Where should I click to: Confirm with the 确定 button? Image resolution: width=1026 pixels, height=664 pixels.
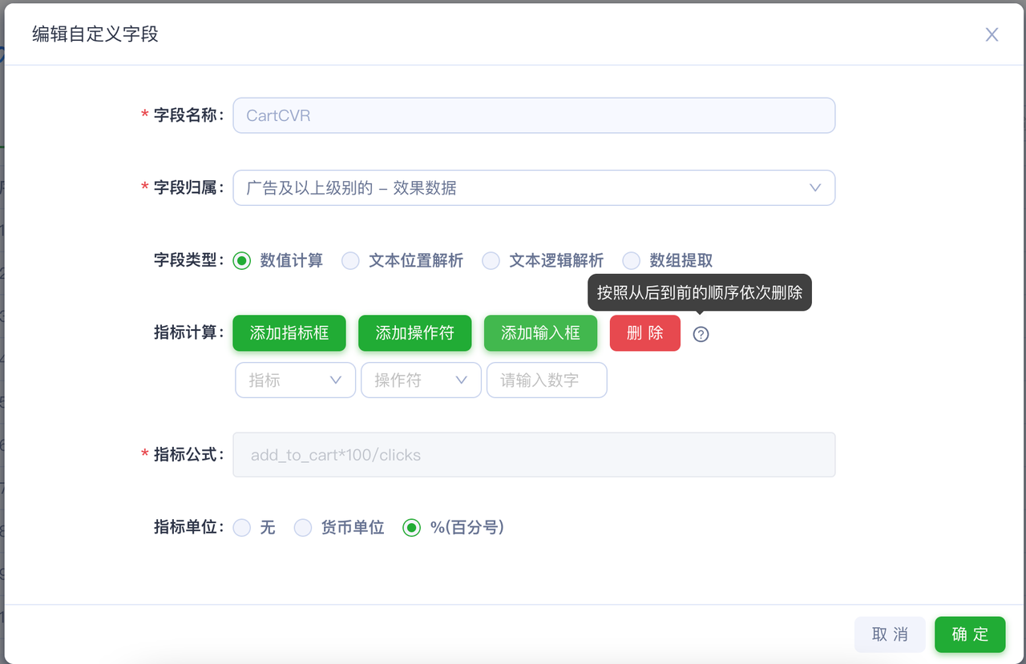pos(970,634)
